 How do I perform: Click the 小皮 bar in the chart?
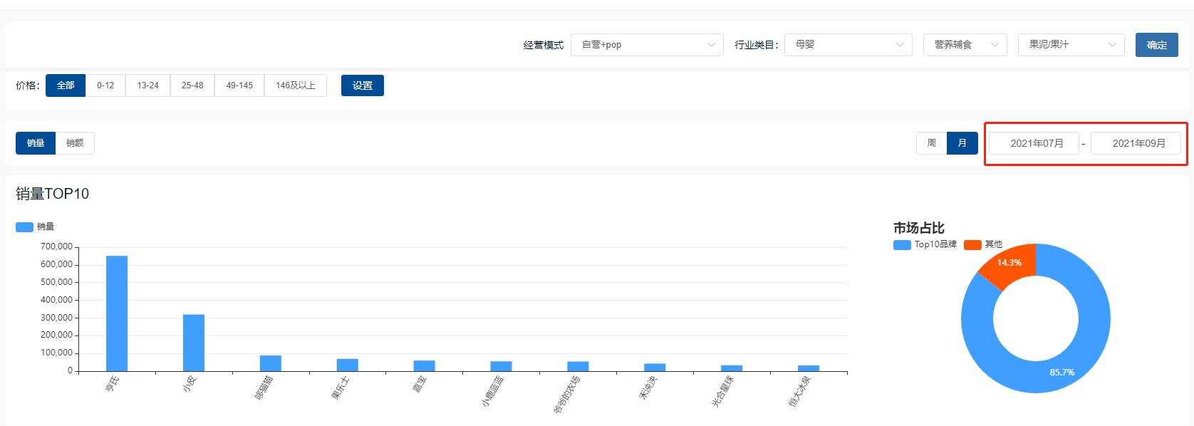point(194,343)
